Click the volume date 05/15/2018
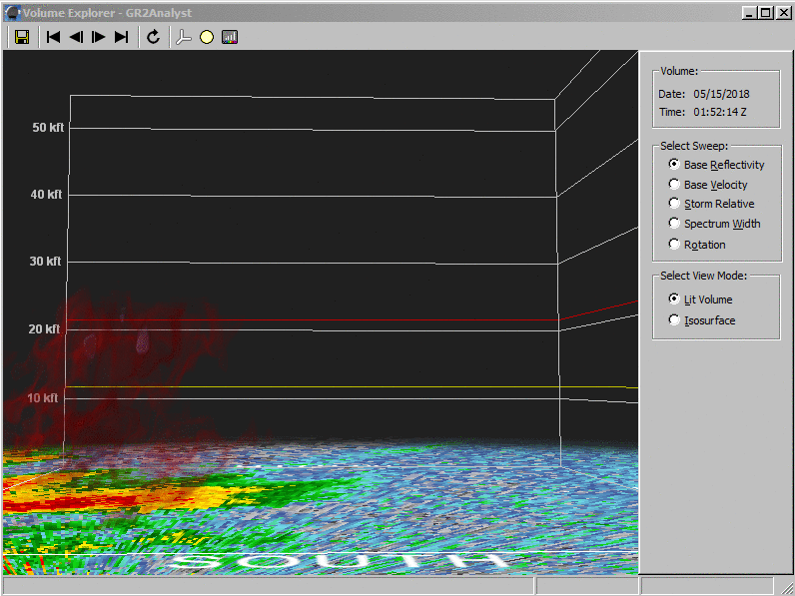Image resolution: width=795 pixels, height=596 pixels. [721, 94]
